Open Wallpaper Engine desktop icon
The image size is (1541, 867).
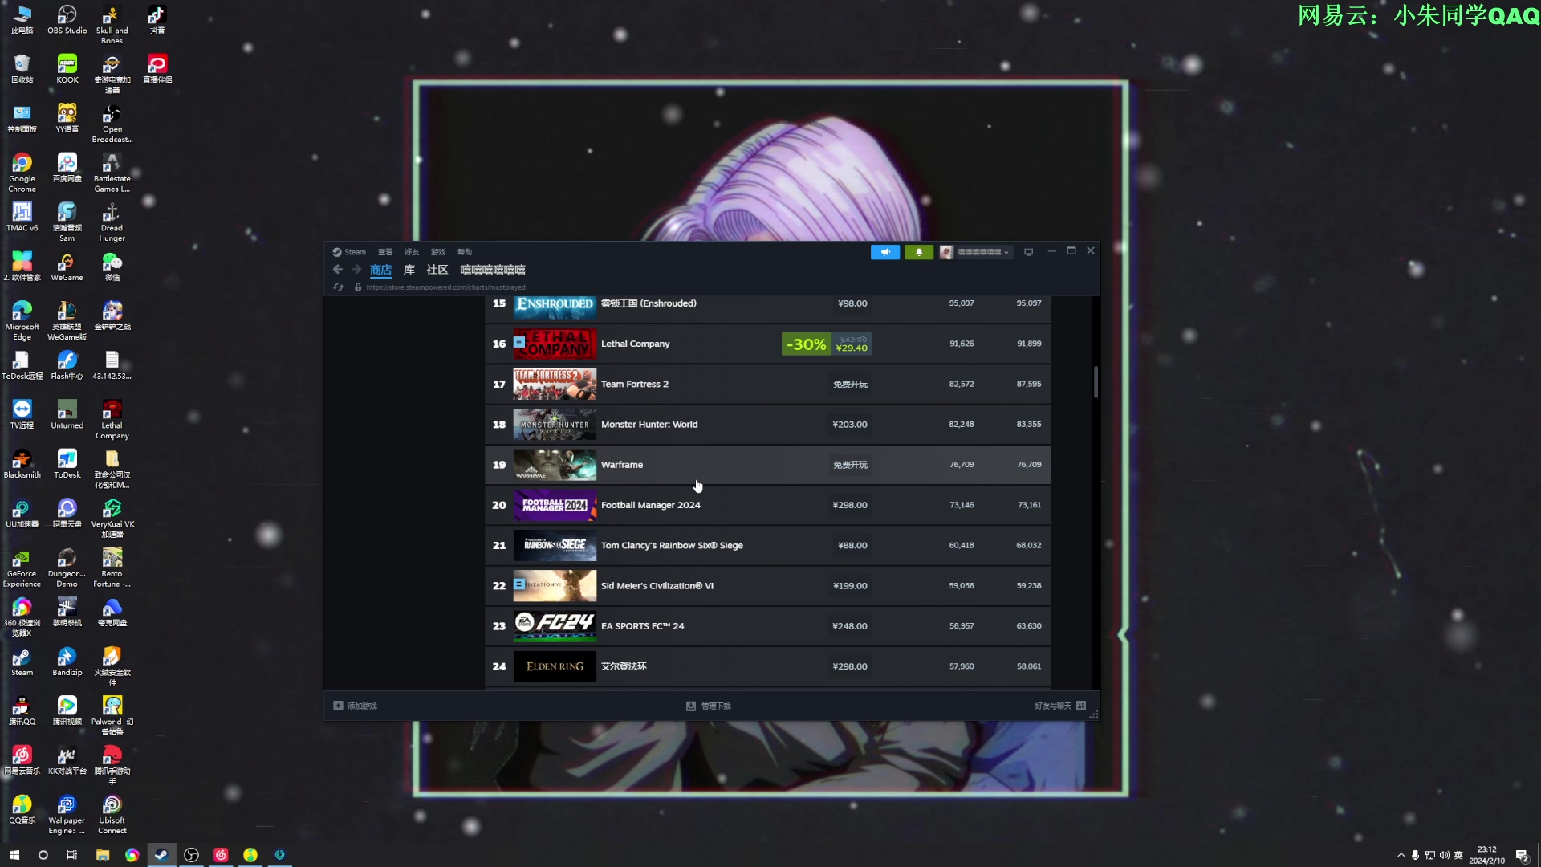tap(67, 815)
